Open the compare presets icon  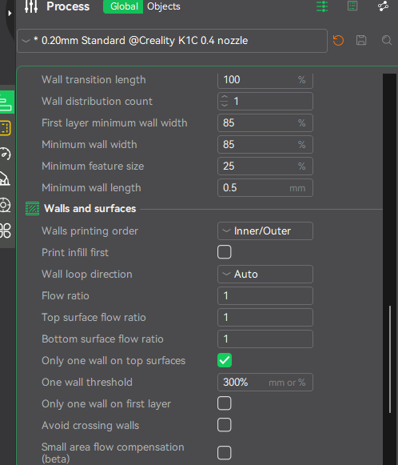[383, 6]
